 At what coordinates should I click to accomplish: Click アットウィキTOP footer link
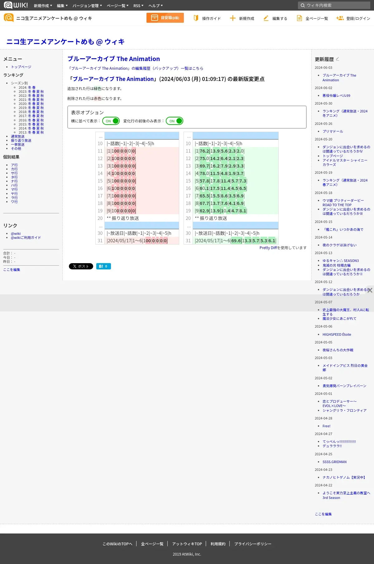[187, 544]
